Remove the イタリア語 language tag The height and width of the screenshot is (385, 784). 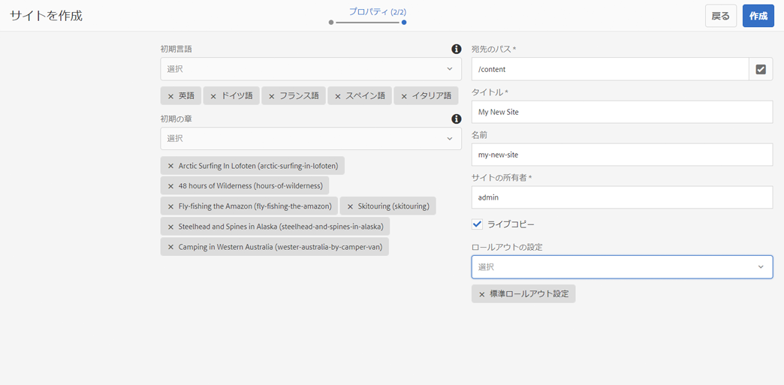(404, 96)
